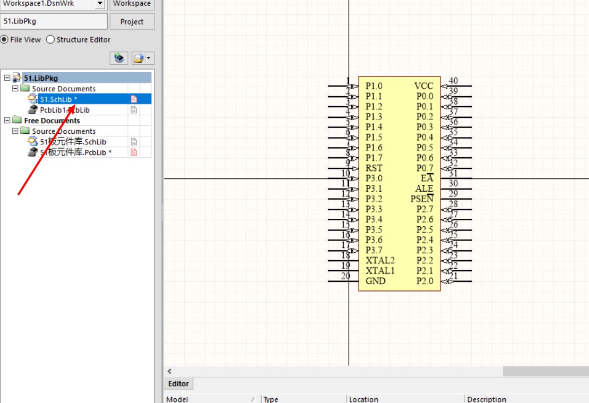Click the document status icon beside 51板元件库.SchLib
The image size is (589, 403).
134,142
